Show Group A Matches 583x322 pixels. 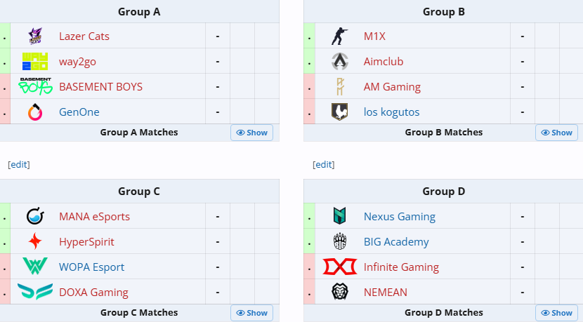click(251, 133)
